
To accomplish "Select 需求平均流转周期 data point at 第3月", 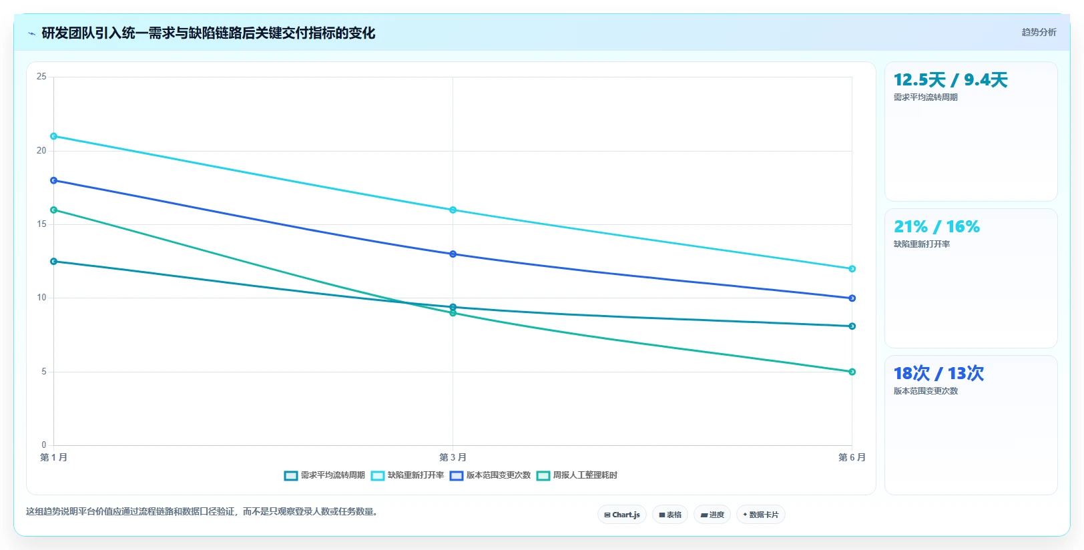I will 453,307.
